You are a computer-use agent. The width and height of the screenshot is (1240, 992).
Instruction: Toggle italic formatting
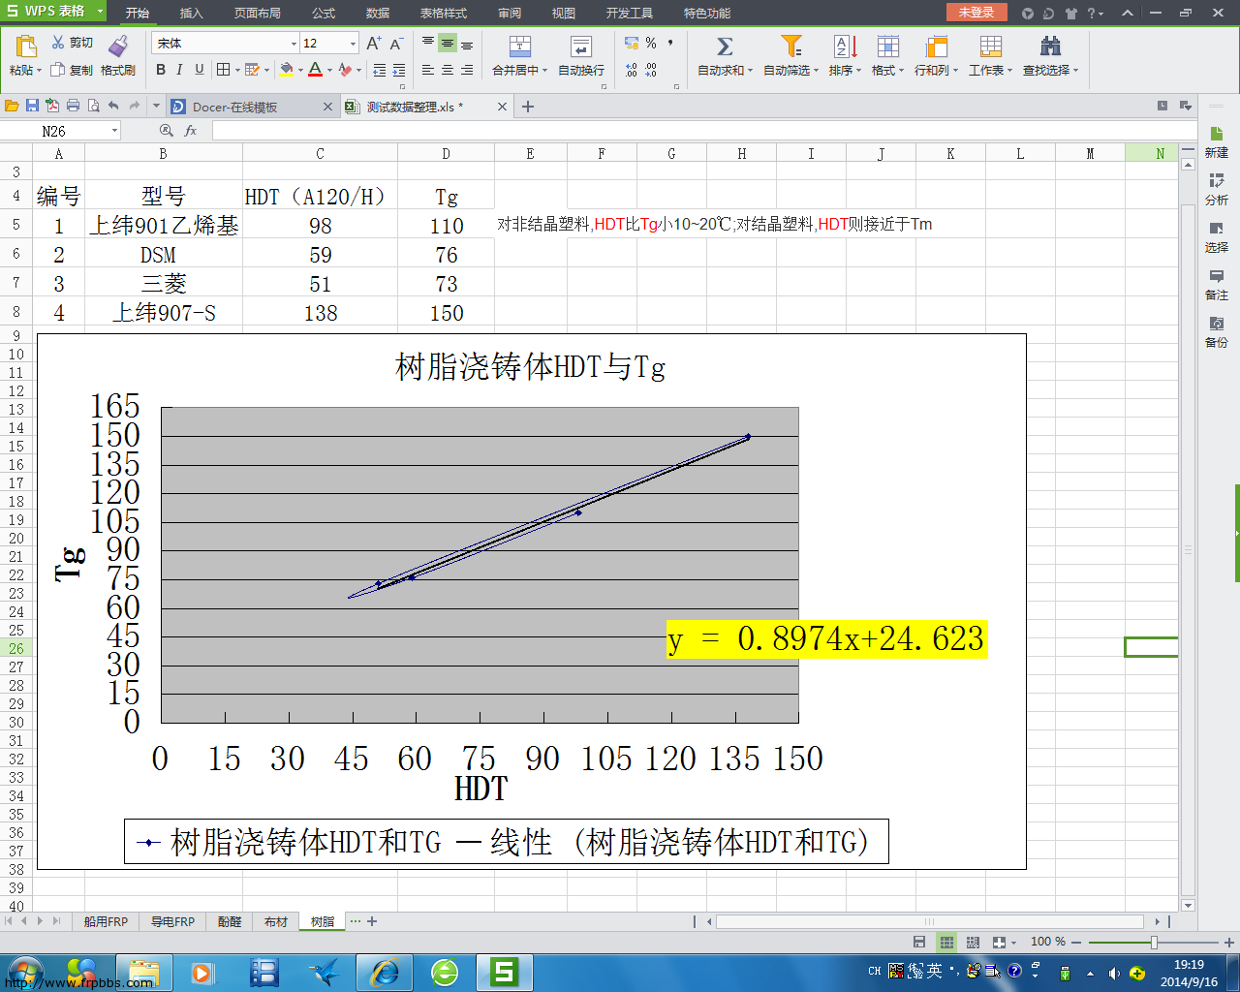(x=179, y=71)
